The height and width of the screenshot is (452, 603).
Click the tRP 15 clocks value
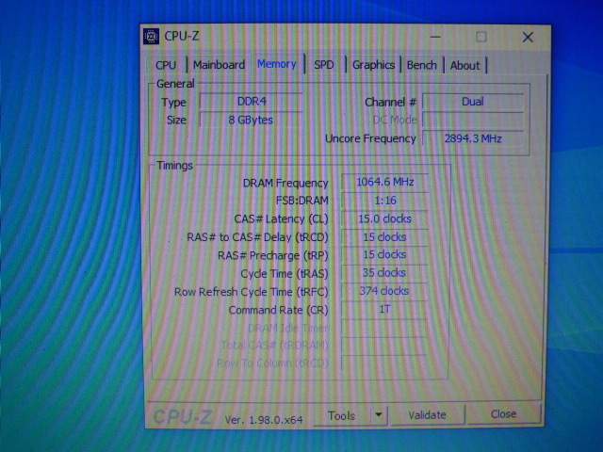coord(384,254)
